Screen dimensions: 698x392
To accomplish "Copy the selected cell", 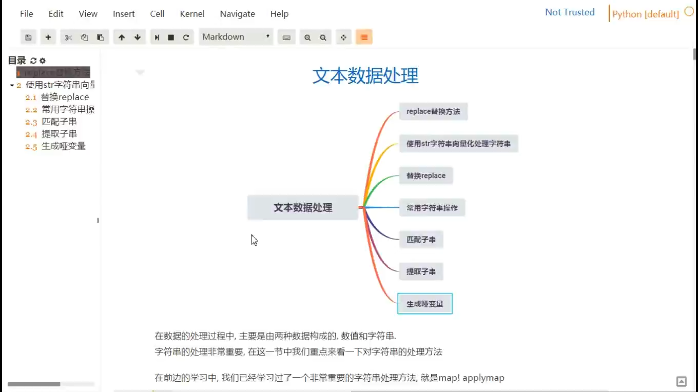I will [85, 37].
